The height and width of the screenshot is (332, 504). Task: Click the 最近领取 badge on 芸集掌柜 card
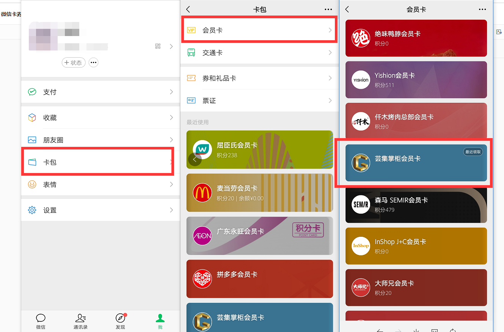coord(473,152)
